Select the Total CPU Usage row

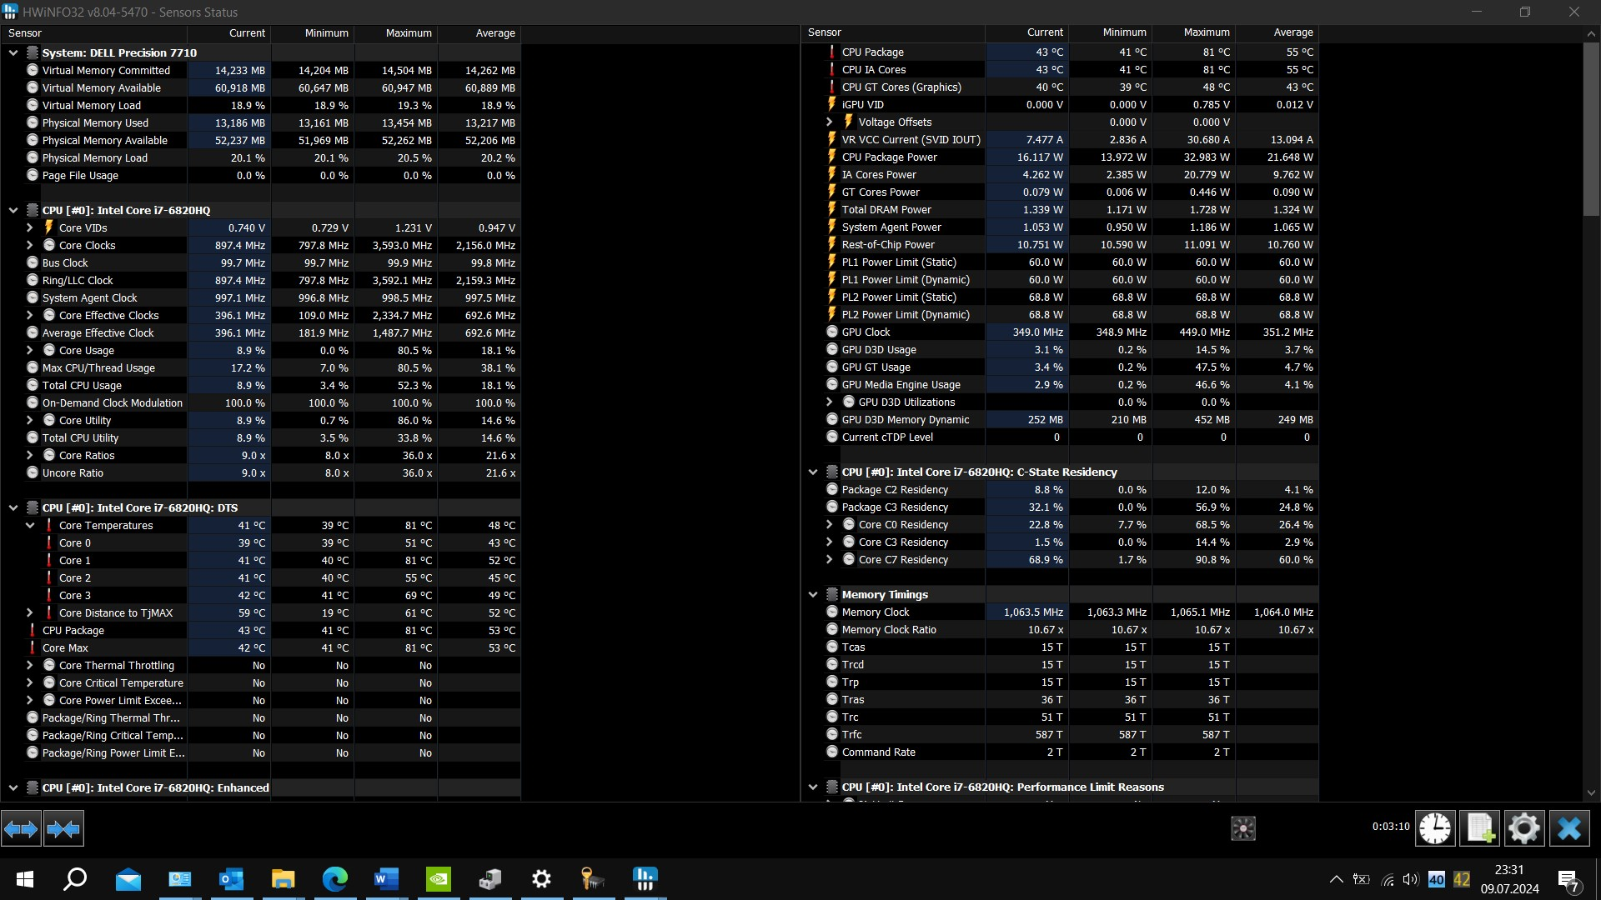coord(261,385)
